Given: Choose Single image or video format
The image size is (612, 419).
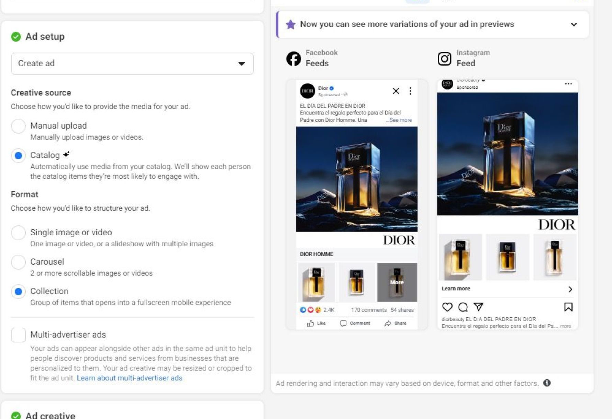Looking at the screenshot, I should [x=18, y=233].
